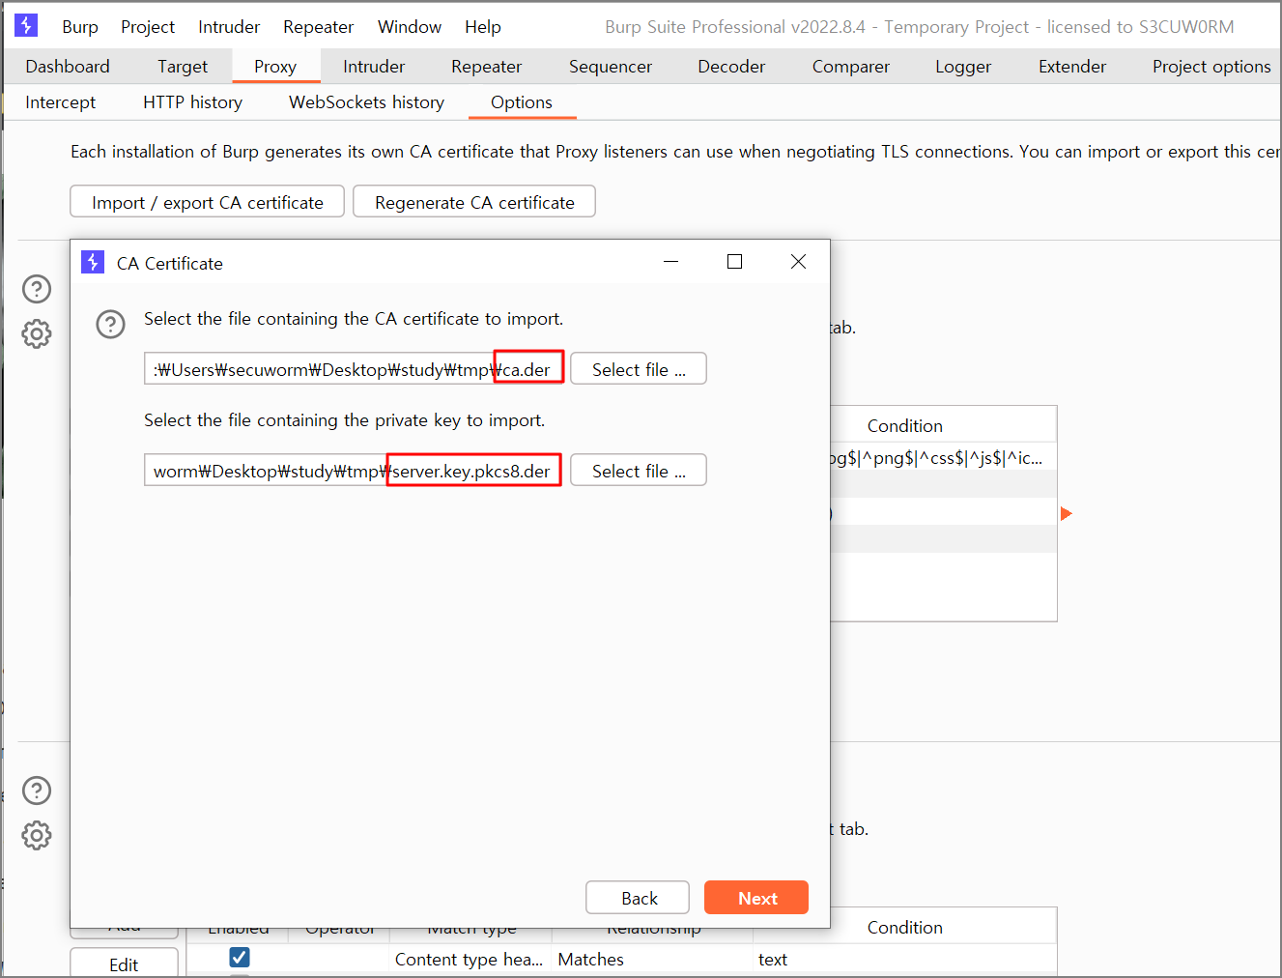This screenshot has width=1282, height=978.
Task: Click Import / export CA certificate button
Action: point(208,202)
